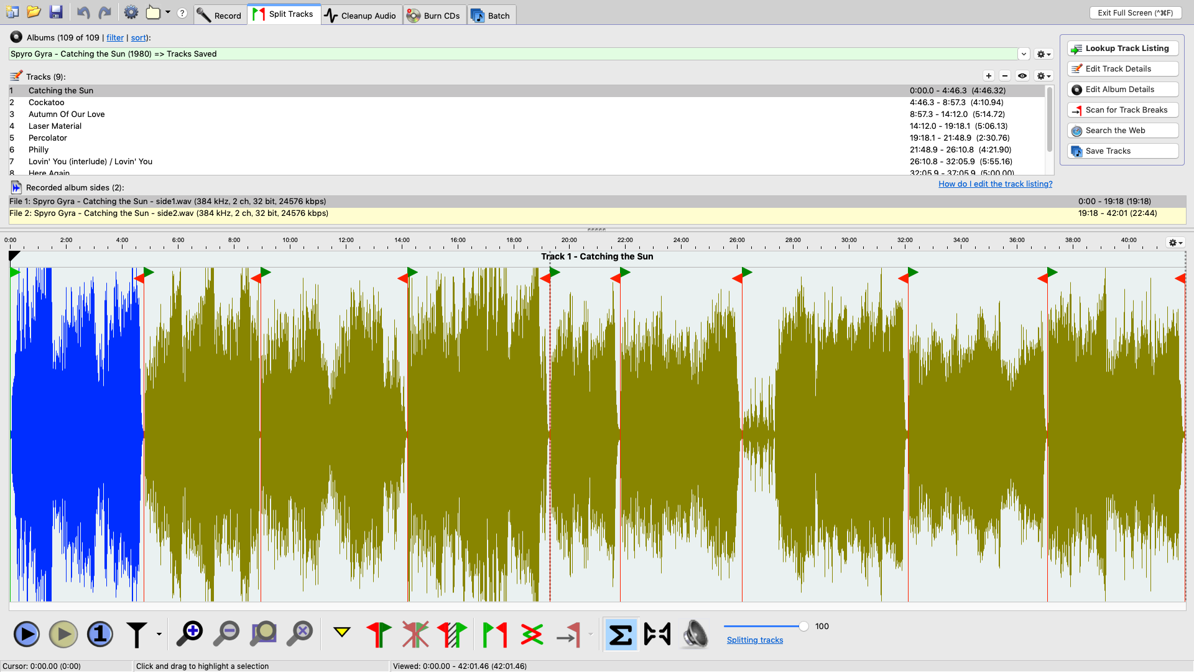Open an album with the folder icon
This screenshot has width=1194, height=672.
coord(34,12)
